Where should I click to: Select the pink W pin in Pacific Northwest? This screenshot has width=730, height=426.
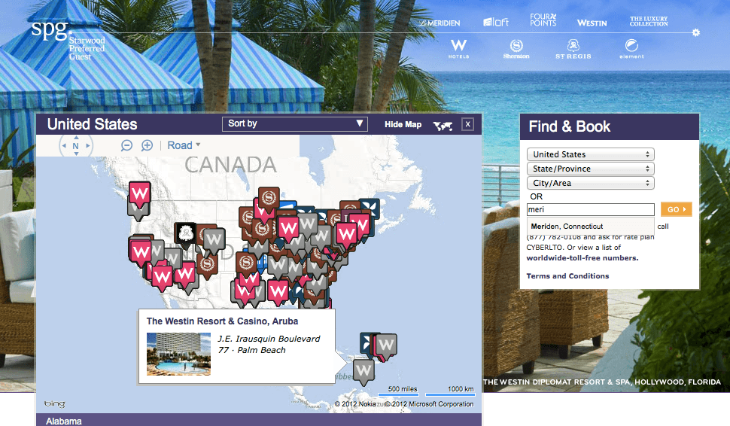tap(140, 195)
